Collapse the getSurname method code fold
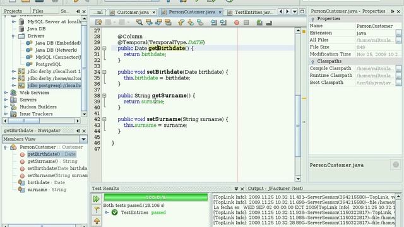Screen dimensions: 404x227 [104, 95]
